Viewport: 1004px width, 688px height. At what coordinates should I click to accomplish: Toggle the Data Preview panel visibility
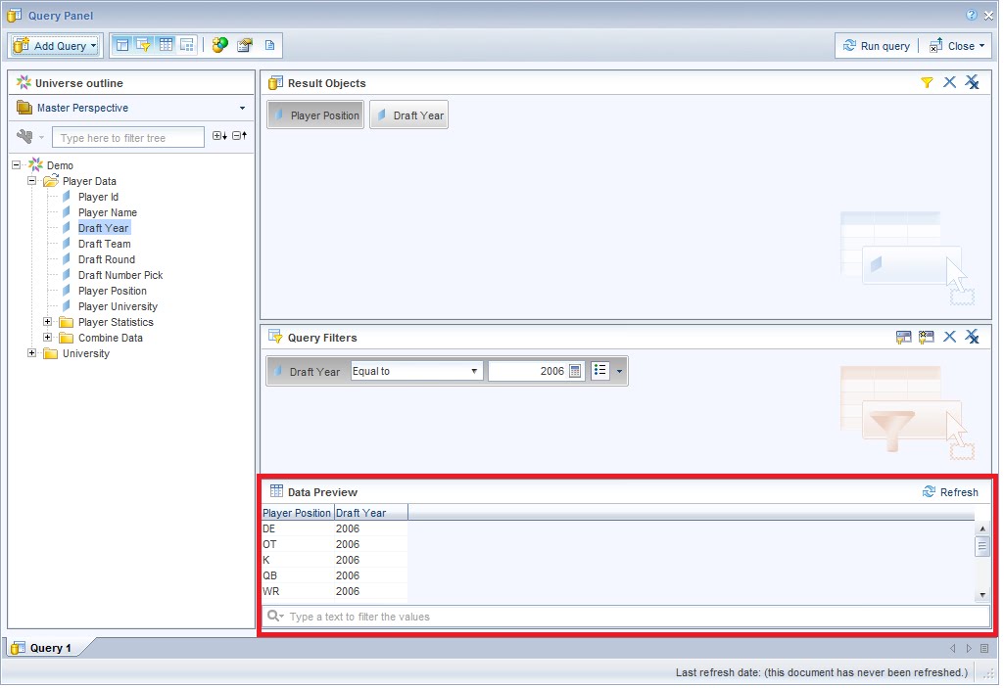coord(165,44)
